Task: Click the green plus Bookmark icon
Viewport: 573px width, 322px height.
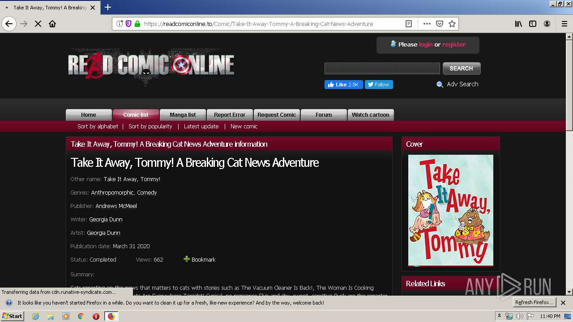Action: (187, 259)
